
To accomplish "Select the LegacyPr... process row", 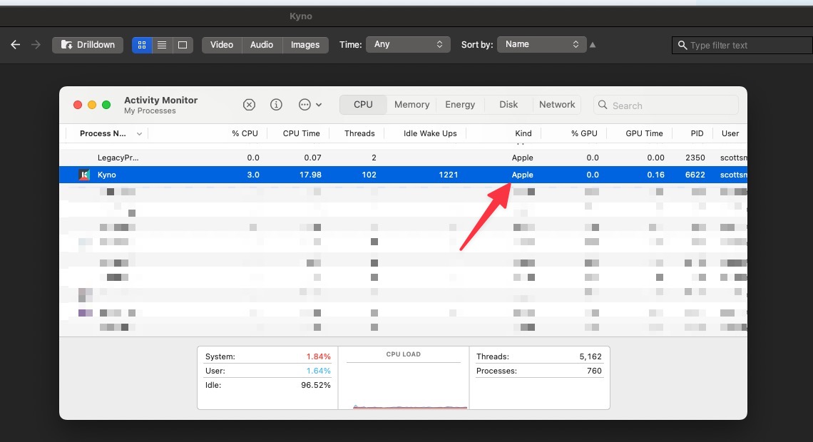I will click(404, 158).
